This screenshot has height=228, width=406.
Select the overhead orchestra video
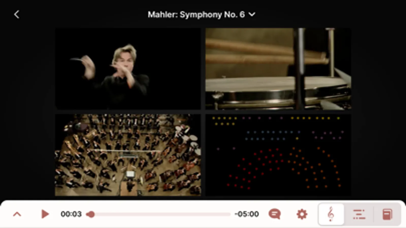(x=128, y=155)
